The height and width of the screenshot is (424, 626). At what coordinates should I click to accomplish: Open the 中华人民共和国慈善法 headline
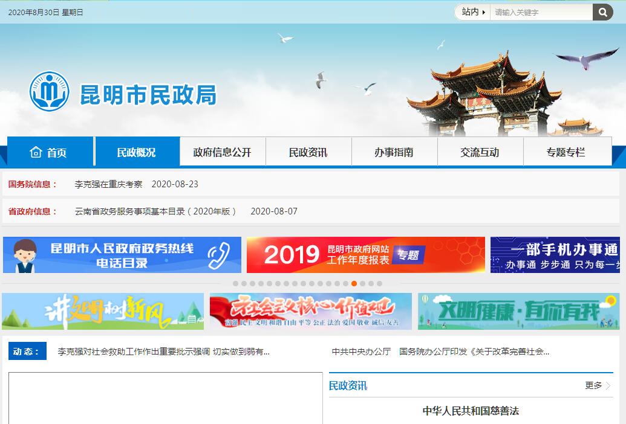click(x=471, y=411)
